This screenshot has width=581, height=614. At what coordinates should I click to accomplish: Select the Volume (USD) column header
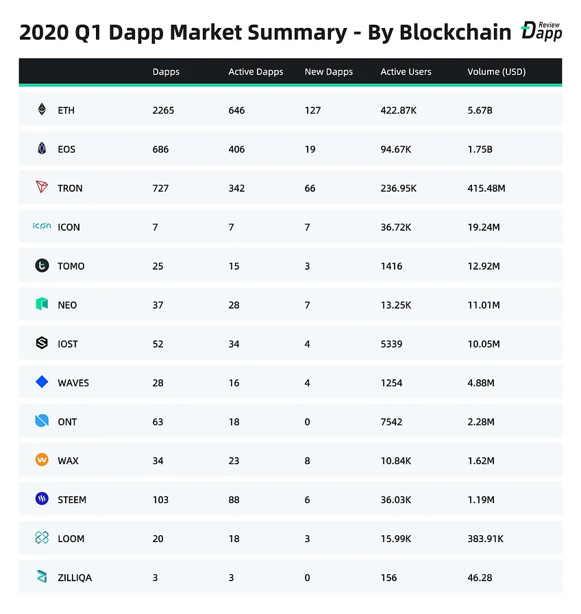pyautogui.click(x=496, y=72)
